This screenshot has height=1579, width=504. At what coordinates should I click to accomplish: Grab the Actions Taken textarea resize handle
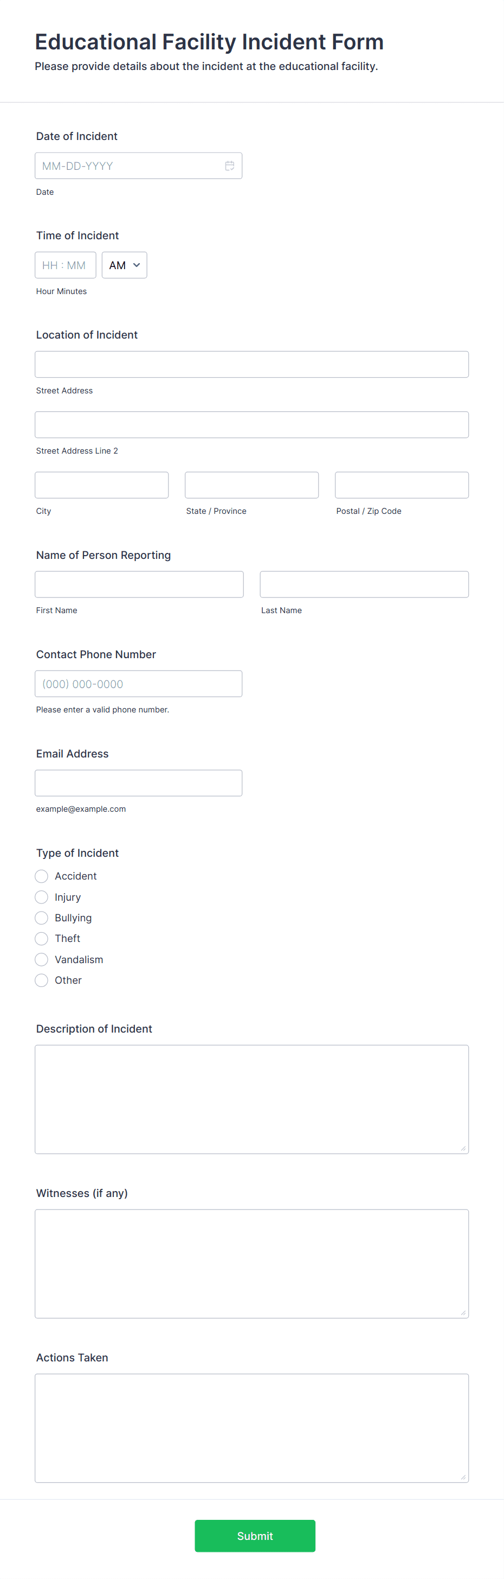463,1476
